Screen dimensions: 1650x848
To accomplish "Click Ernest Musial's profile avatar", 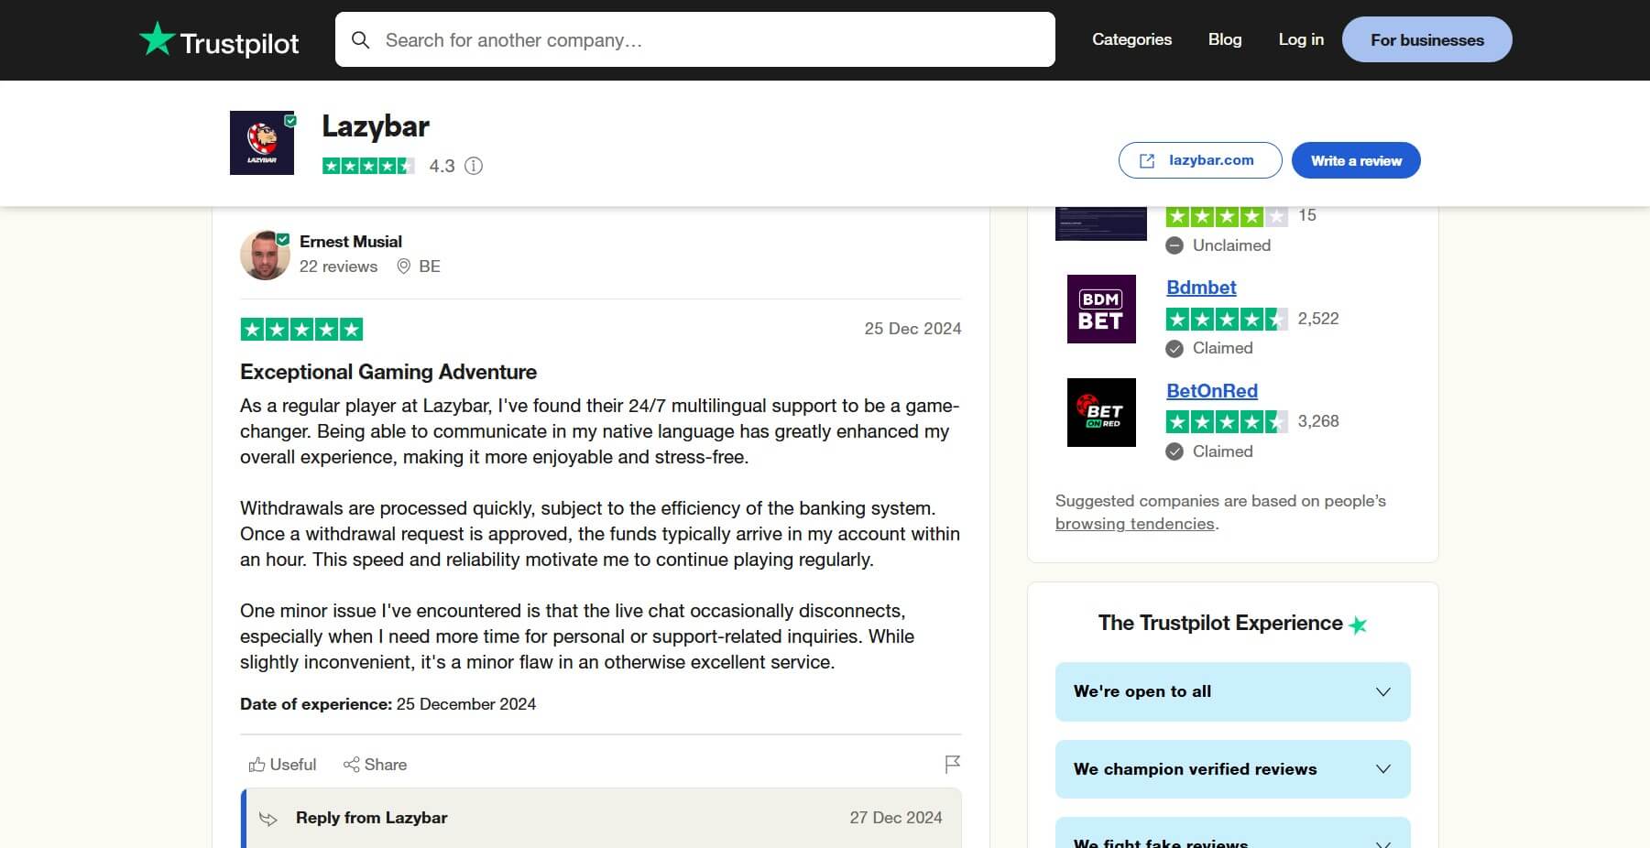I will pos(264,254).
